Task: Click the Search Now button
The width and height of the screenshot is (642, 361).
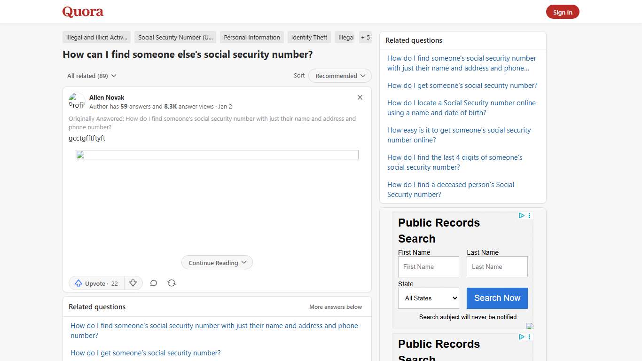Action: (x=497, y=298)
